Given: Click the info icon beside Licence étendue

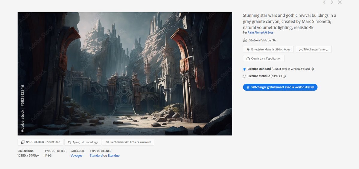Looking at the screenshot, I should pos(284,76).
